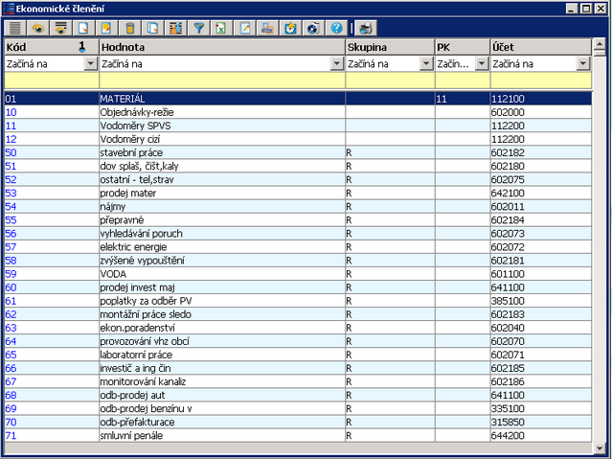
Task: Click the copy record icon in toolbar
Action: pos(154,28)
